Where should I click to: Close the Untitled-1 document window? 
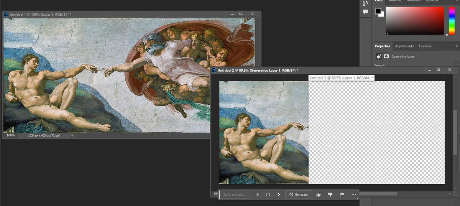click(x=252, y=14)
